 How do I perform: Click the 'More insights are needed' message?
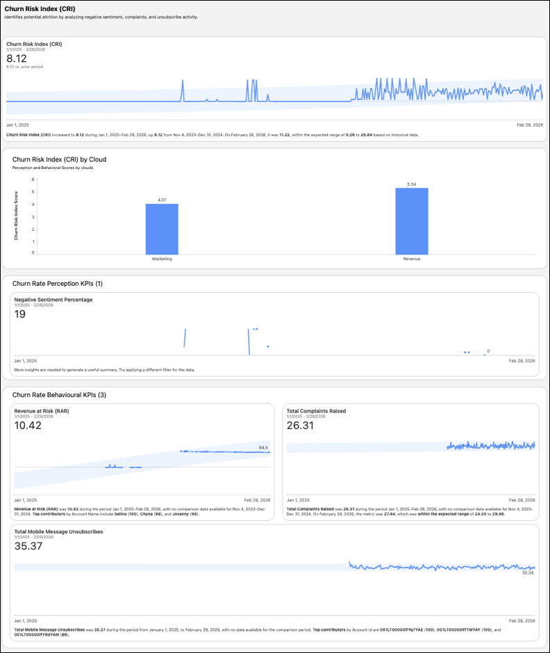(104, 370)
